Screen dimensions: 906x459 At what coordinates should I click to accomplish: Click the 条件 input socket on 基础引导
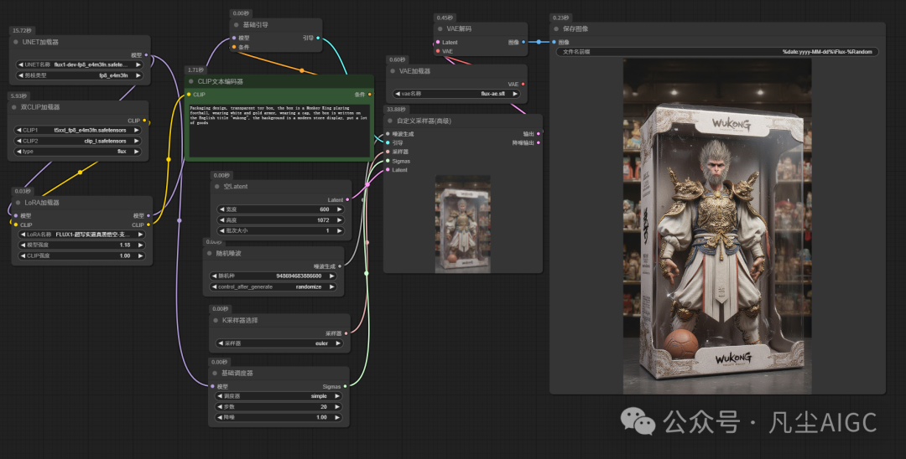[x=234, y=47]
